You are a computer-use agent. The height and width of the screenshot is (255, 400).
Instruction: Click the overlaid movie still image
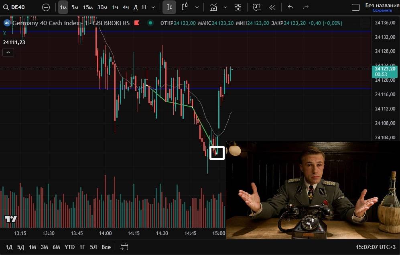click(x=313, y=190)
